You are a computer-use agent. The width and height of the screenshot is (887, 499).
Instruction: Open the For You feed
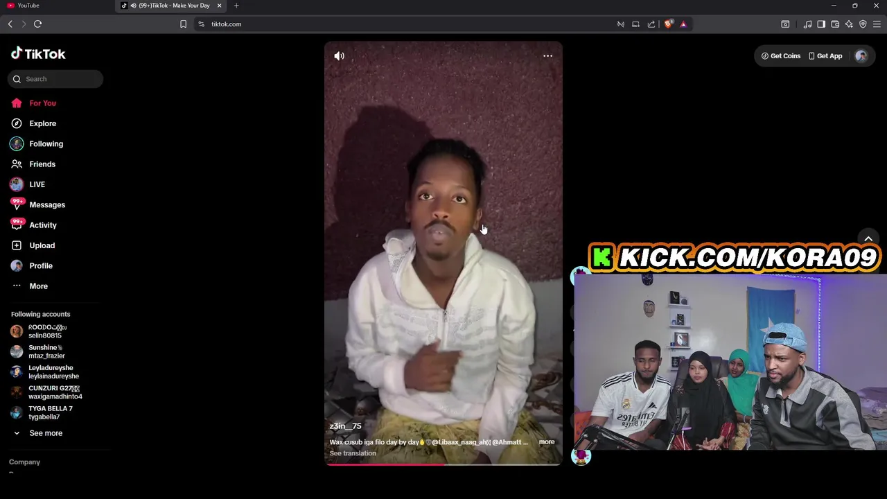(42, 103)
